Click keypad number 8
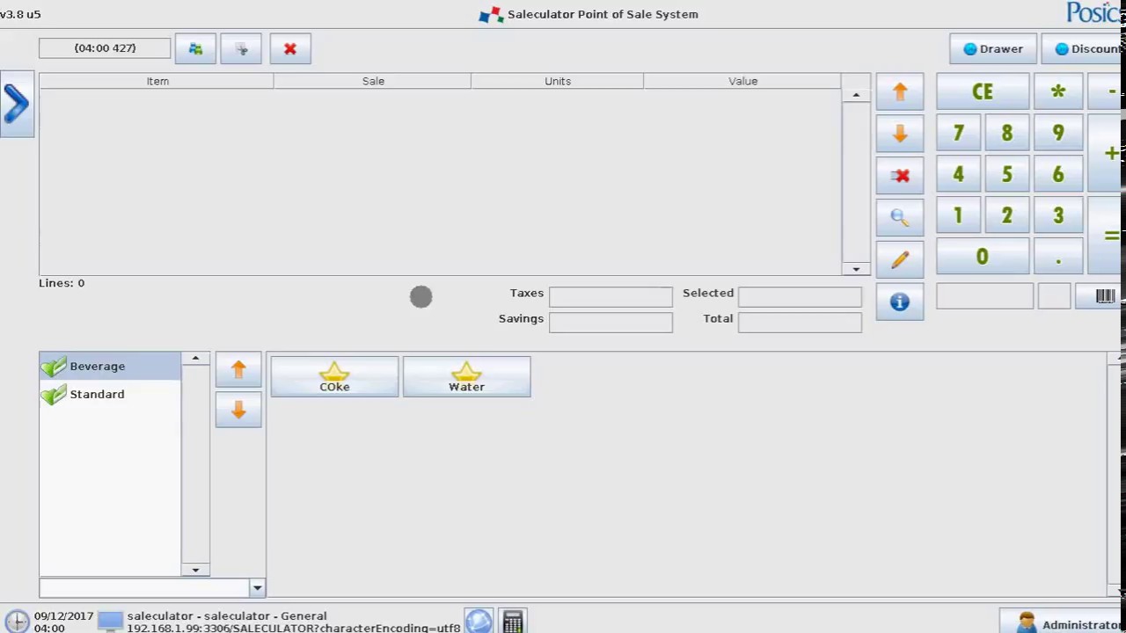Screen dimensions: 1126x633 (x=1007, y=133)
